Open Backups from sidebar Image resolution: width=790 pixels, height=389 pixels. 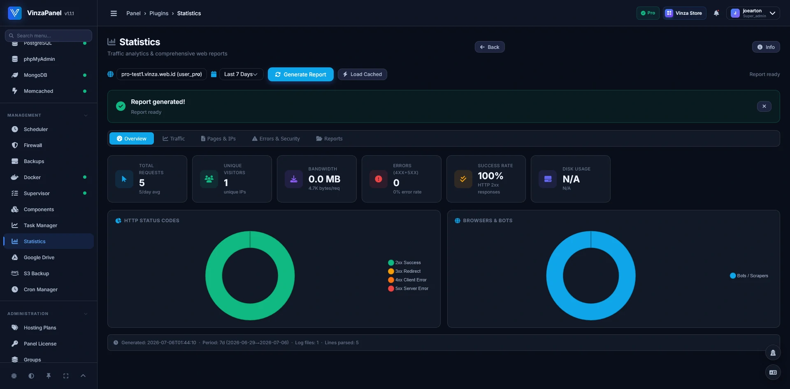tap(49, 161)
